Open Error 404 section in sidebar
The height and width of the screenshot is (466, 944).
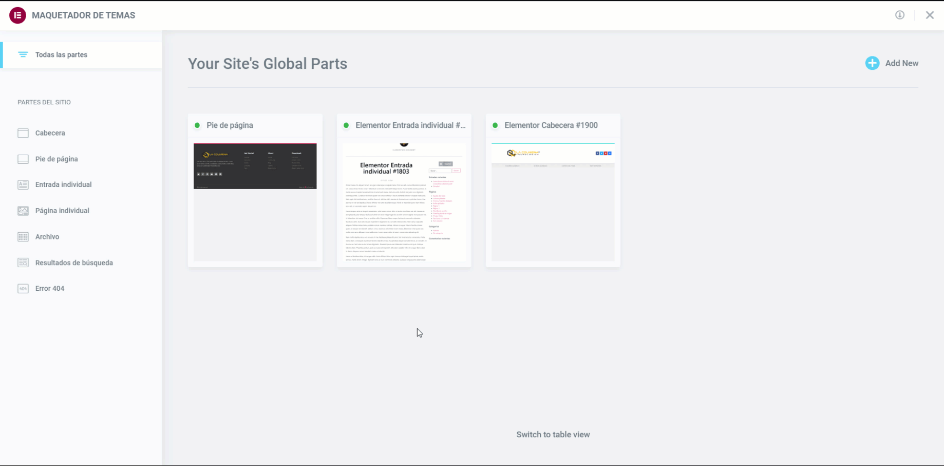[x=50, y=289]
